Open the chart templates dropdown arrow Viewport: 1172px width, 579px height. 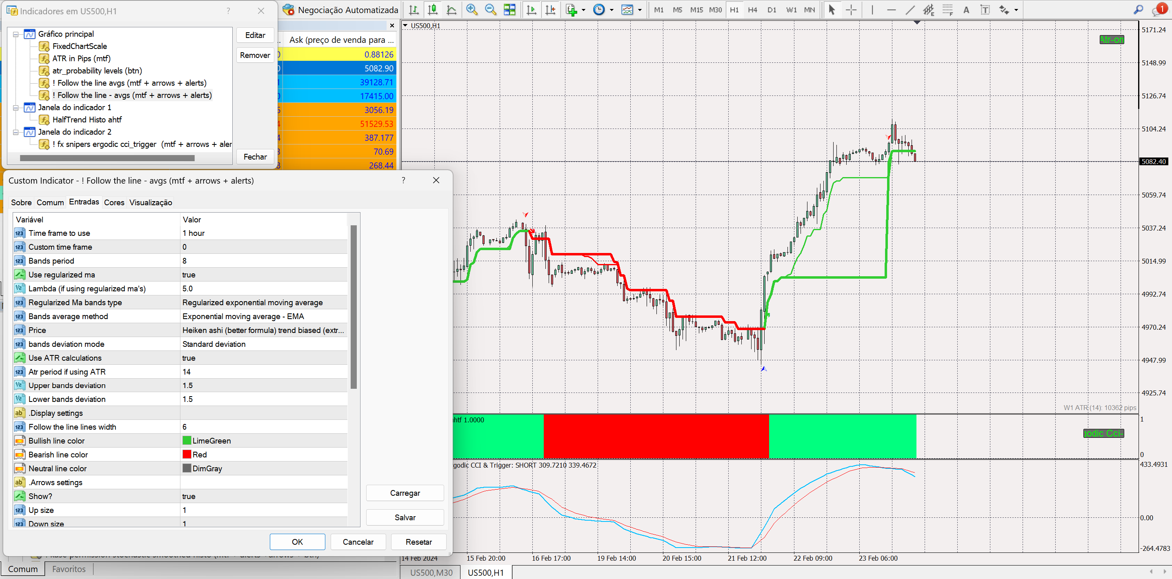tap(640, 9)
